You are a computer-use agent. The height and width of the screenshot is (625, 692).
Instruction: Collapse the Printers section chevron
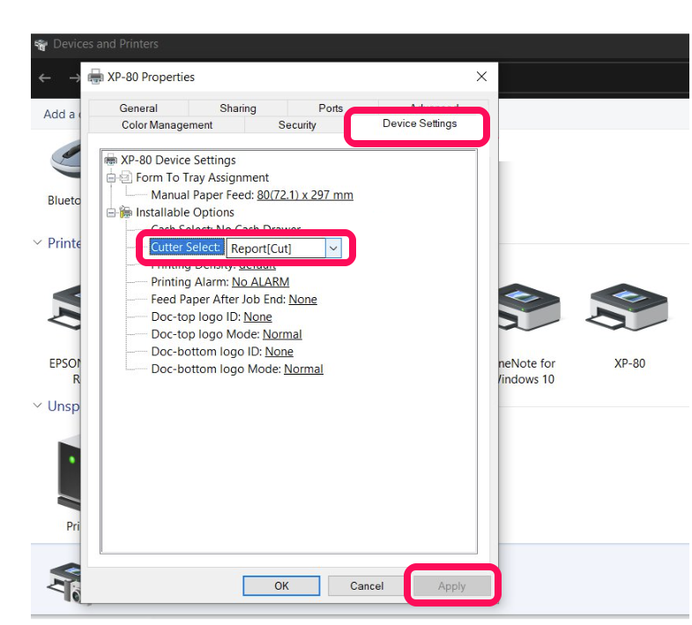(38, 242)
